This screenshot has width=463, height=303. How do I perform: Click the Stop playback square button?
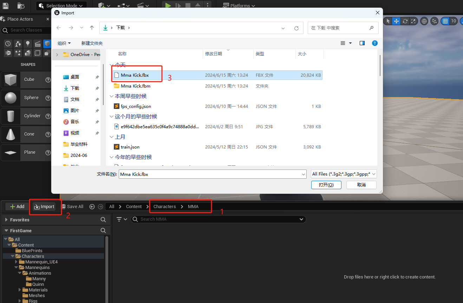(188, 6)
